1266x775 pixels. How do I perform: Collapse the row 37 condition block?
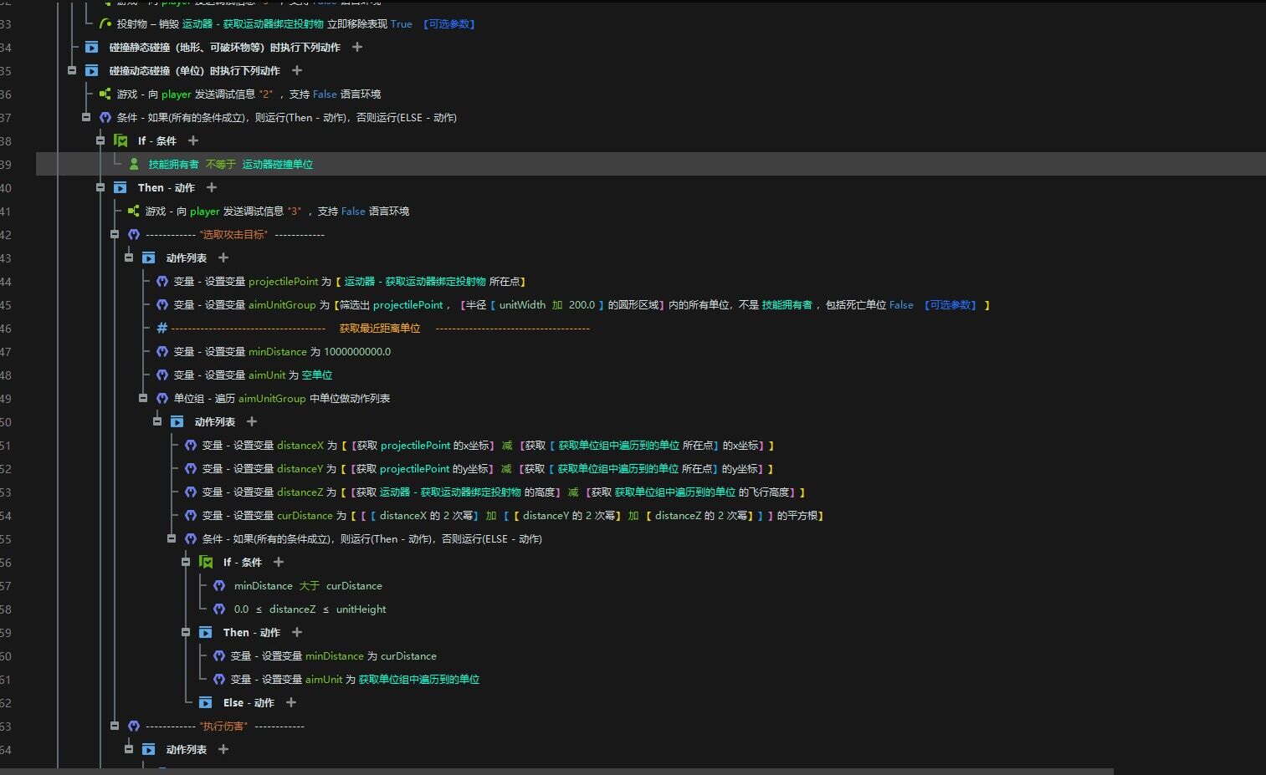pos(86,117)
